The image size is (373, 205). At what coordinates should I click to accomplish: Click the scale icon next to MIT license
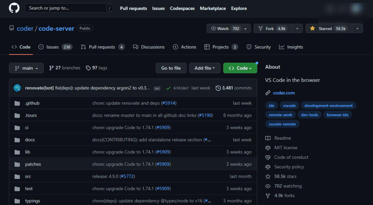[268, 148]
